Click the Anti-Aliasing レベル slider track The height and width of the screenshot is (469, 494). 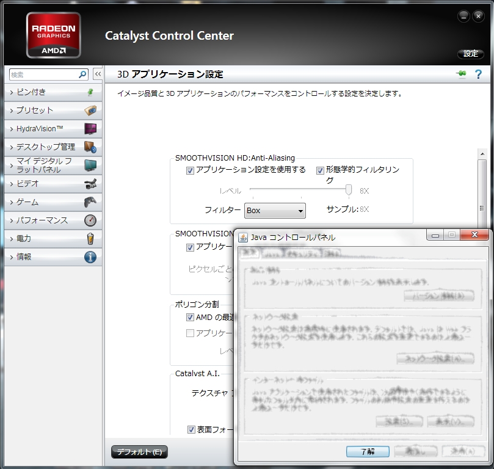tap(298, 189)
